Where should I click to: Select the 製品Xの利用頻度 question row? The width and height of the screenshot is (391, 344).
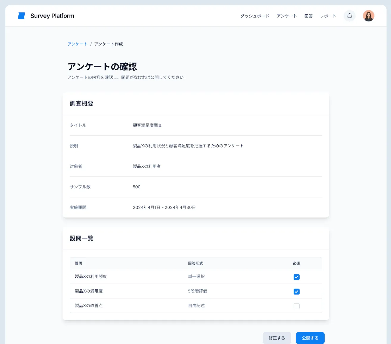[x=91, y=276]
